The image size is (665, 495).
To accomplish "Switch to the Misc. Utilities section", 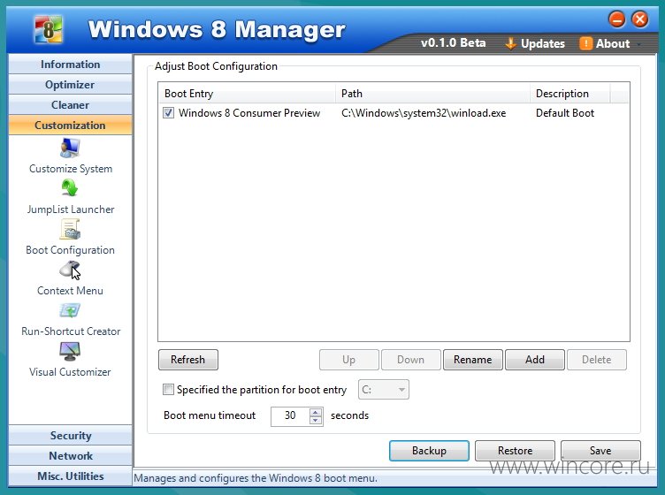I will pos(70,476).
